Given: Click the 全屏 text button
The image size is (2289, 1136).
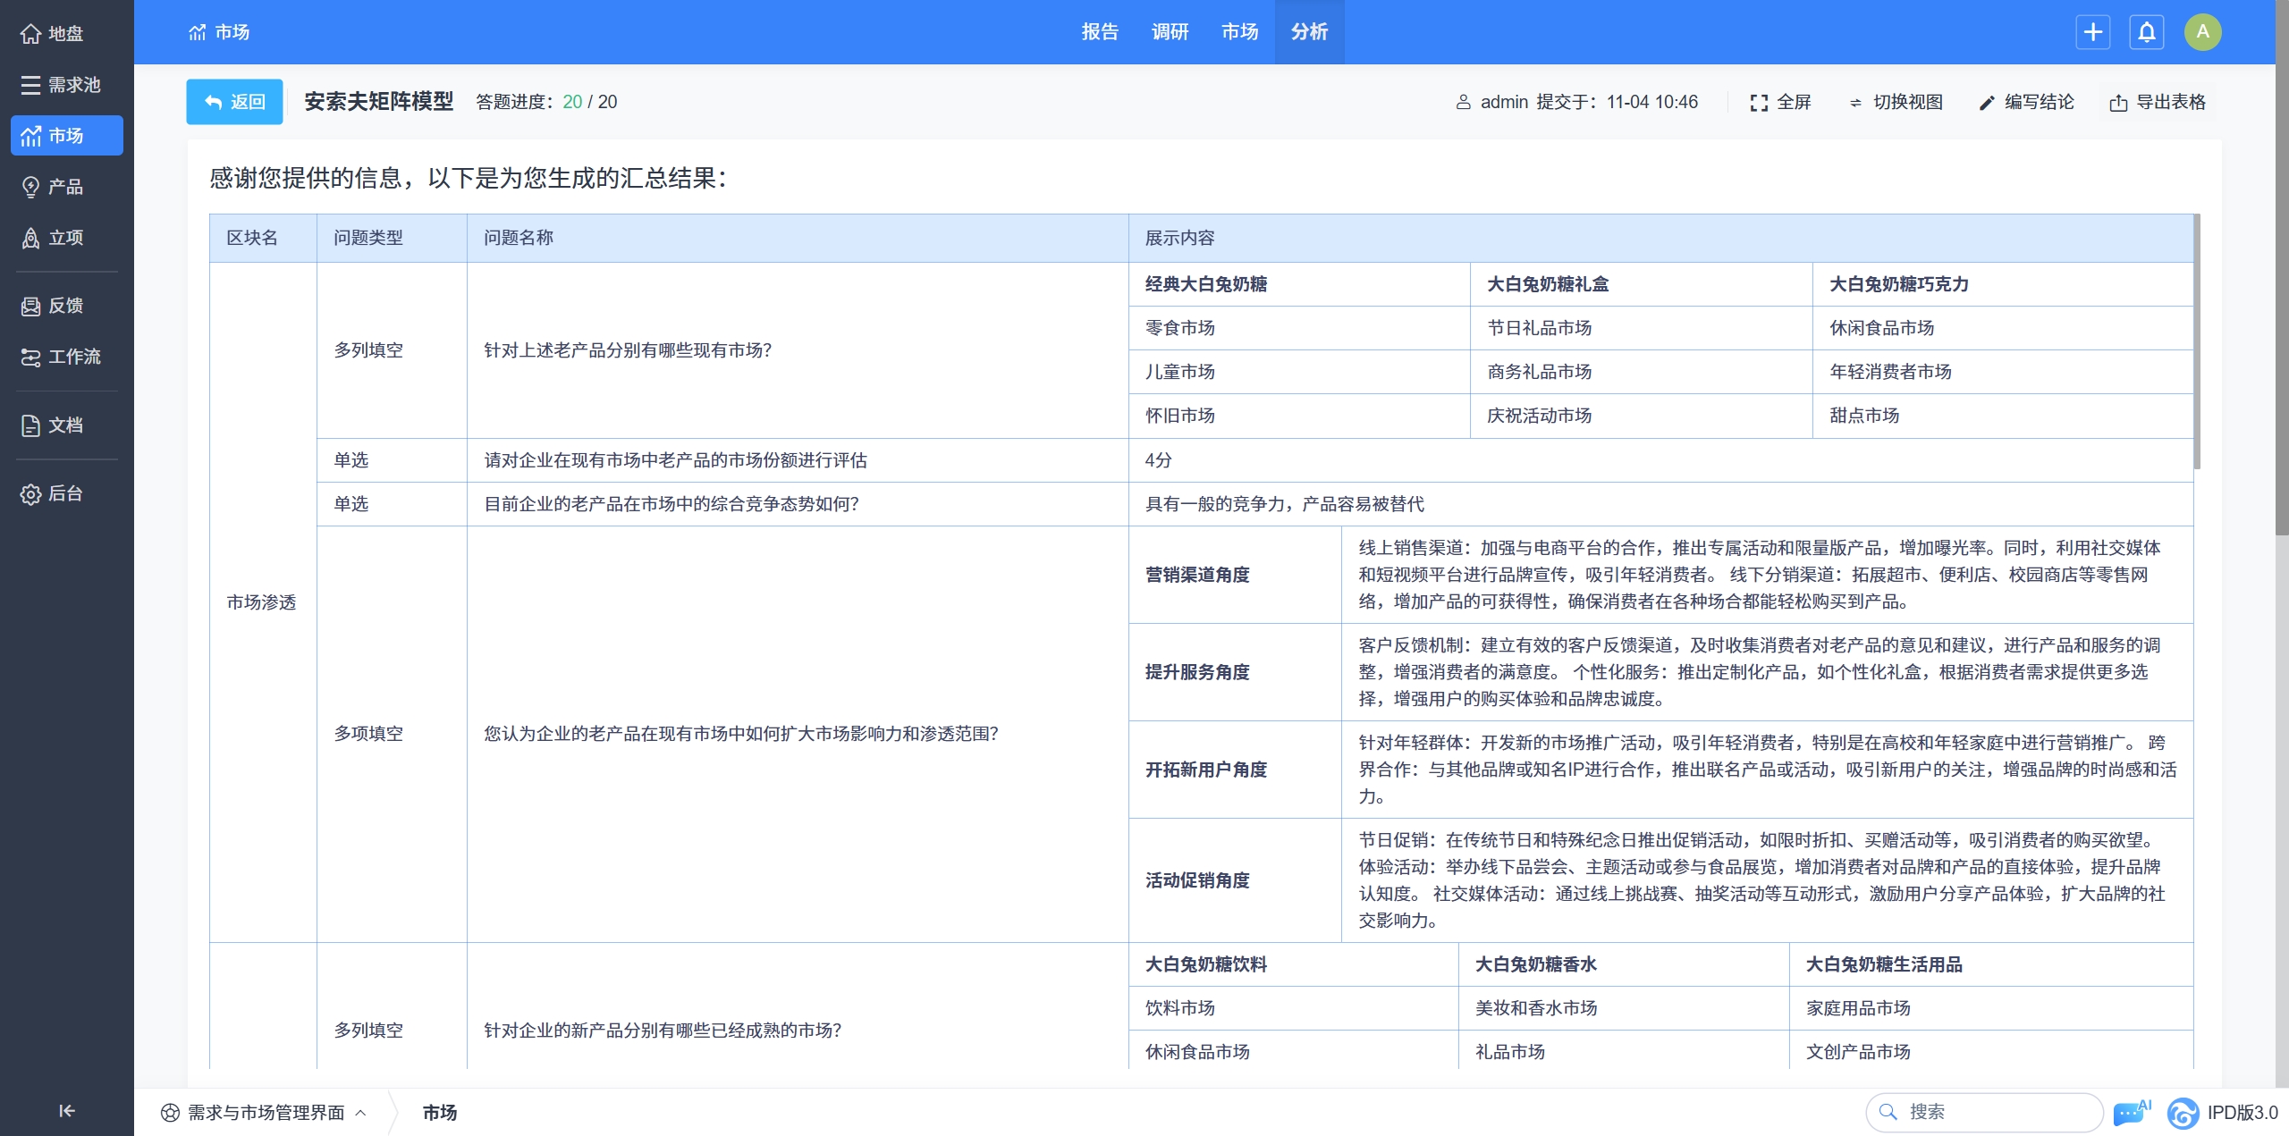Looking at the screenshot, I should [1794, 102].
